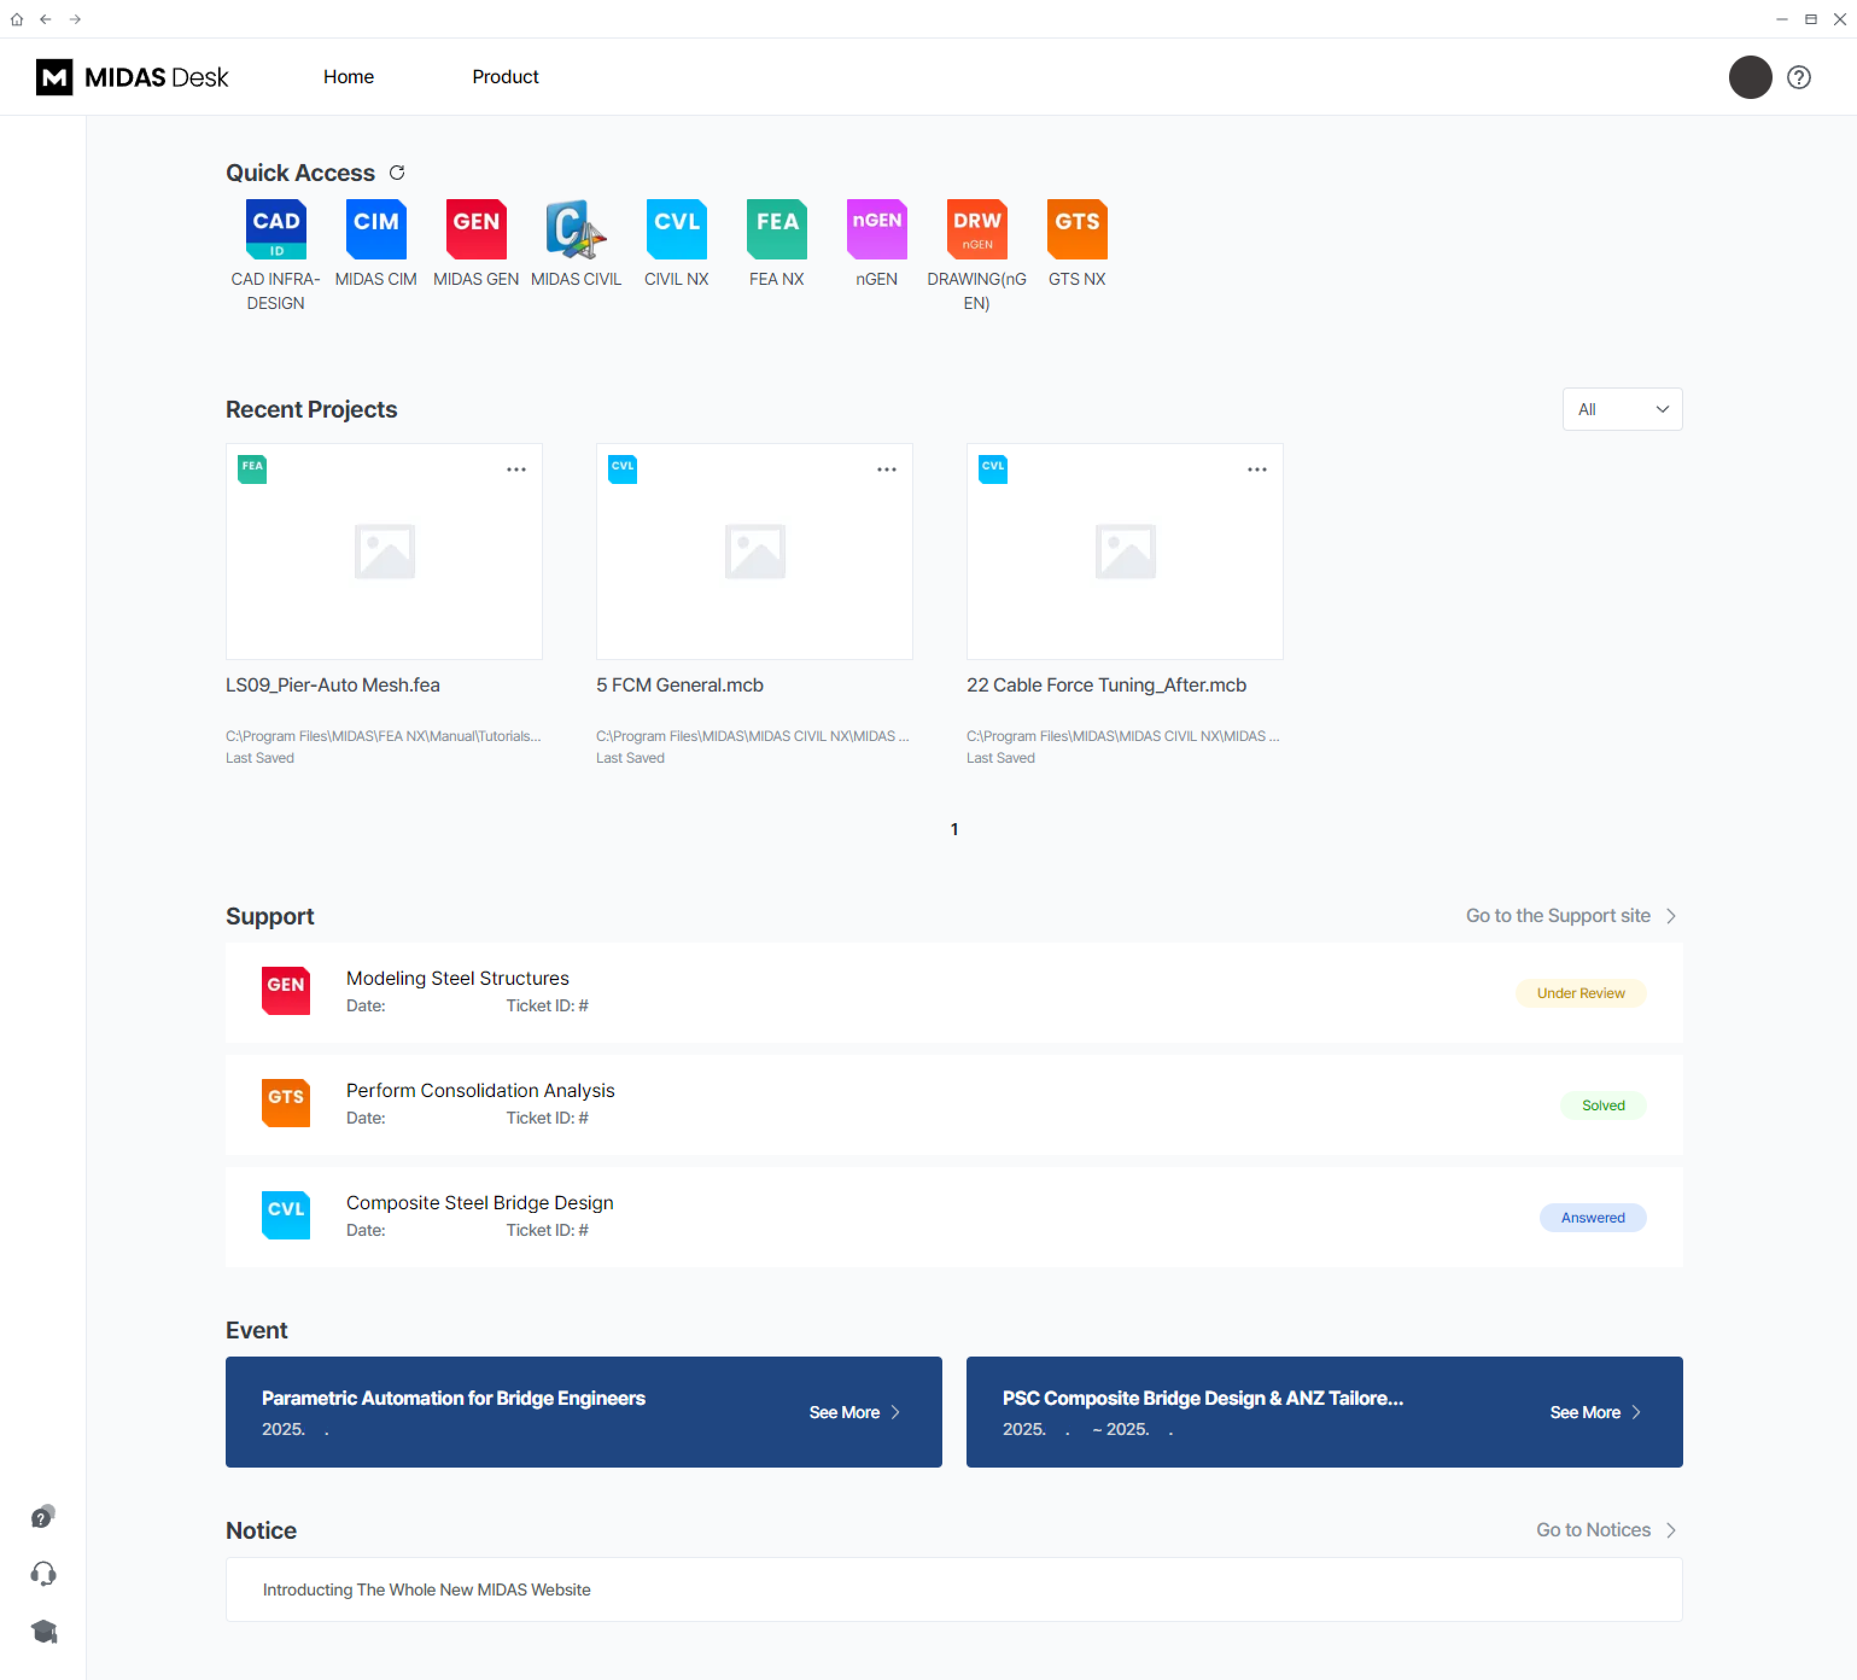
Task: Open FEA NX application icon
Action: click(x=776, y=229)
